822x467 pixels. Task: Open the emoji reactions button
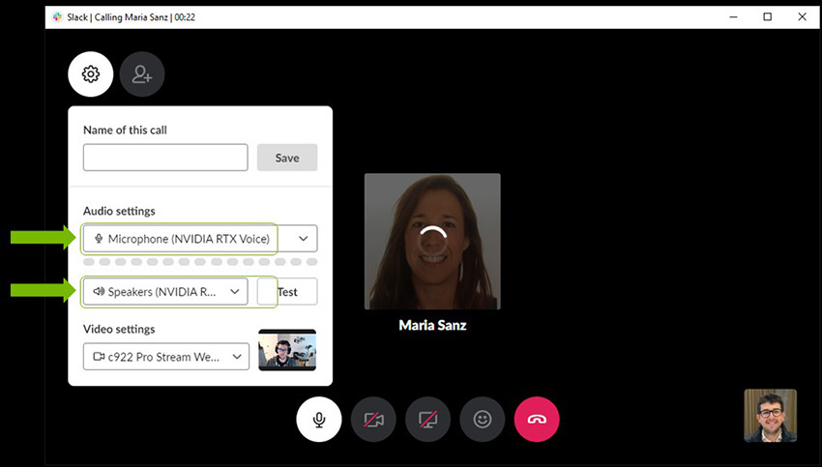tap(482, 420)
